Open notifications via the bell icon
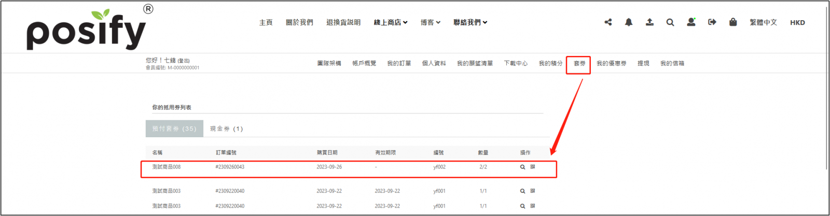 click(x=629, y=22)
